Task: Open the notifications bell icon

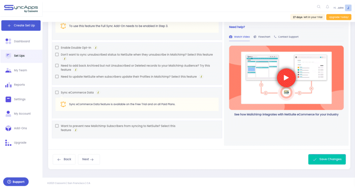Action: (x=327, y=7)
